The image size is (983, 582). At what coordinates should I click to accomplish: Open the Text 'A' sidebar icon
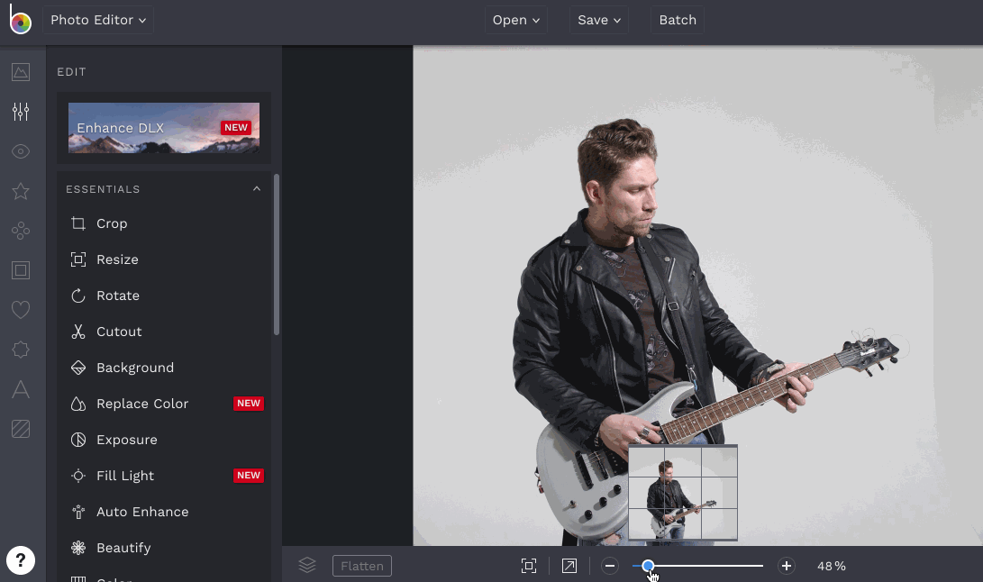pos(21,389)
